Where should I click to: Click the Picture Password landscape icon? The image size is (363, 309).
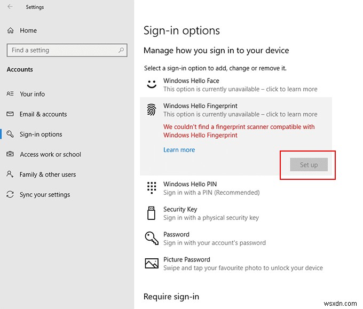coord(152,263)
